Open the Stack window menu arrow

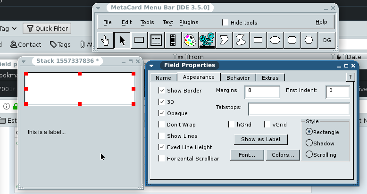[x=24, y=62]
